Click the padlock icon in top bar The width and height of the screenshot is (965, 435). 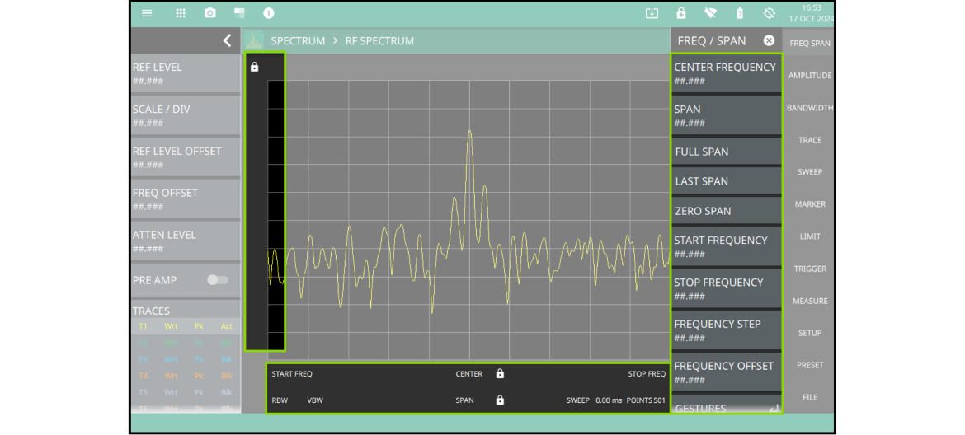pyautogui.click(x=680, y=13)
